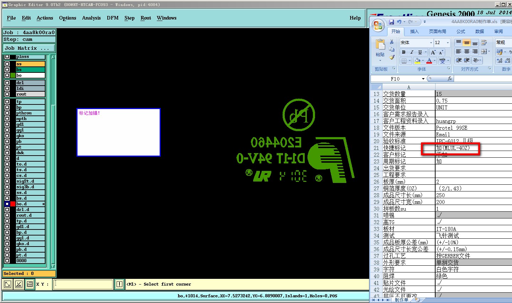Open the Merge and Center dropdown arrow
This screenshot has height=303, width=512.
click(489, 52)
